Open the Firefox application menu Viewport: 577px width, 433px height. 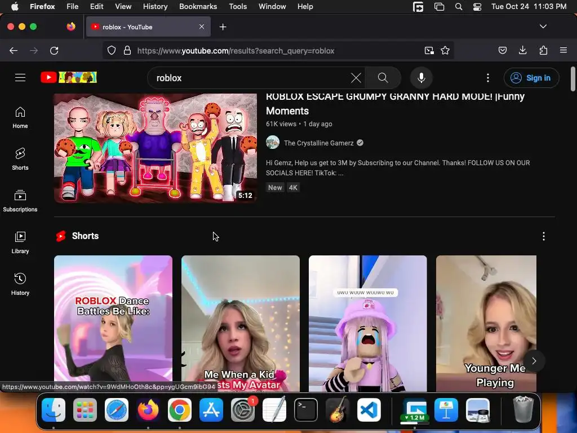click(x=563, y=50)
